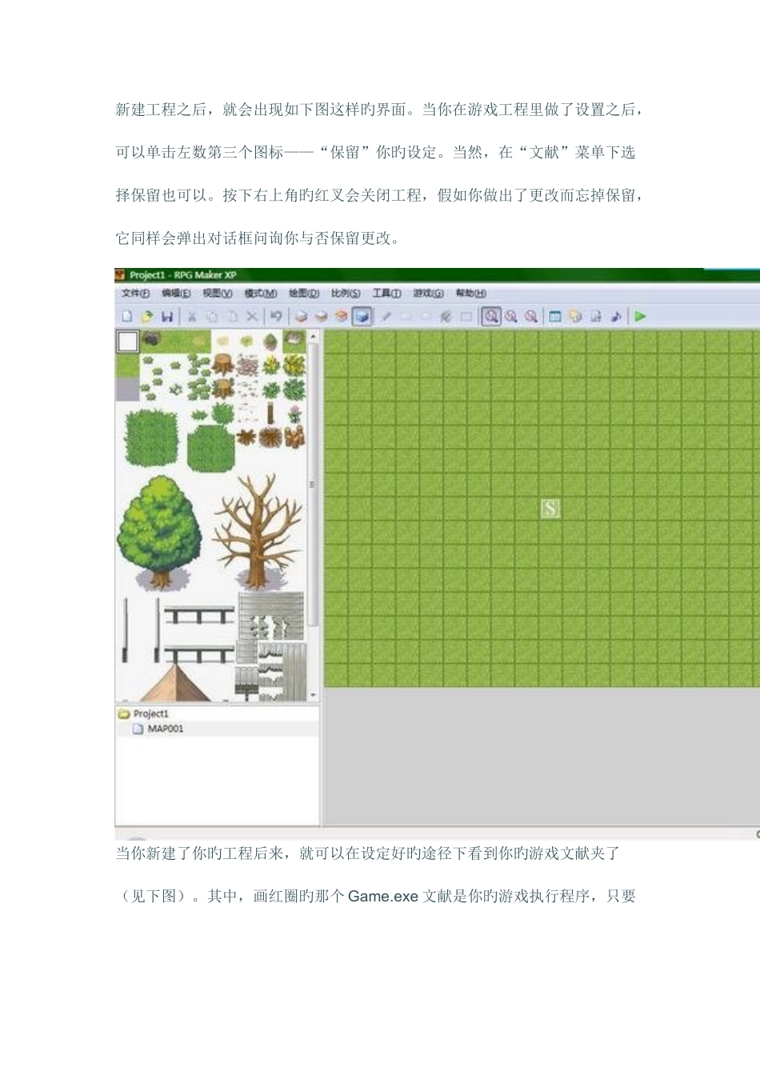
Task: Click the Cut scissors icon
Action: click(192, 317)
